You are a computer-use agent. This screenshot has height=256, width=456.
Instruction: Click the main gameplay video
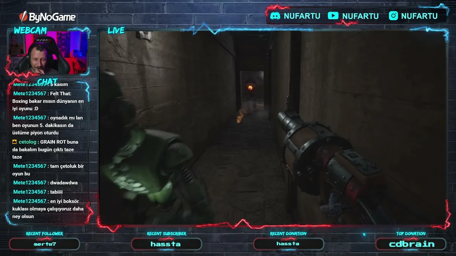[x=273, y=127]
